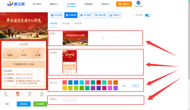Pick the olive yellow color swatch
This screenshot has height=110, width=190.
point(70,88)
